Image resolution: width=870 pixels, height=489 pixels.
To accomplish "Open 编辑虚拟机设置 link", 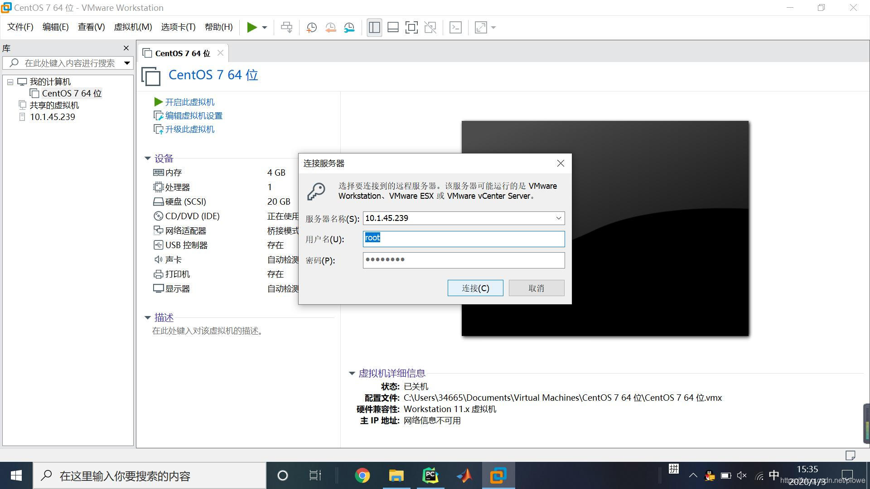I will pos(193,115).
